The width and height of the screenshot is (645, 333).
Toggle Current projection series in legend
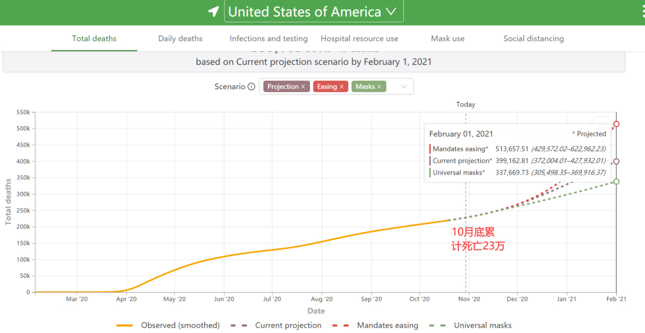click(x=288, y=325)
